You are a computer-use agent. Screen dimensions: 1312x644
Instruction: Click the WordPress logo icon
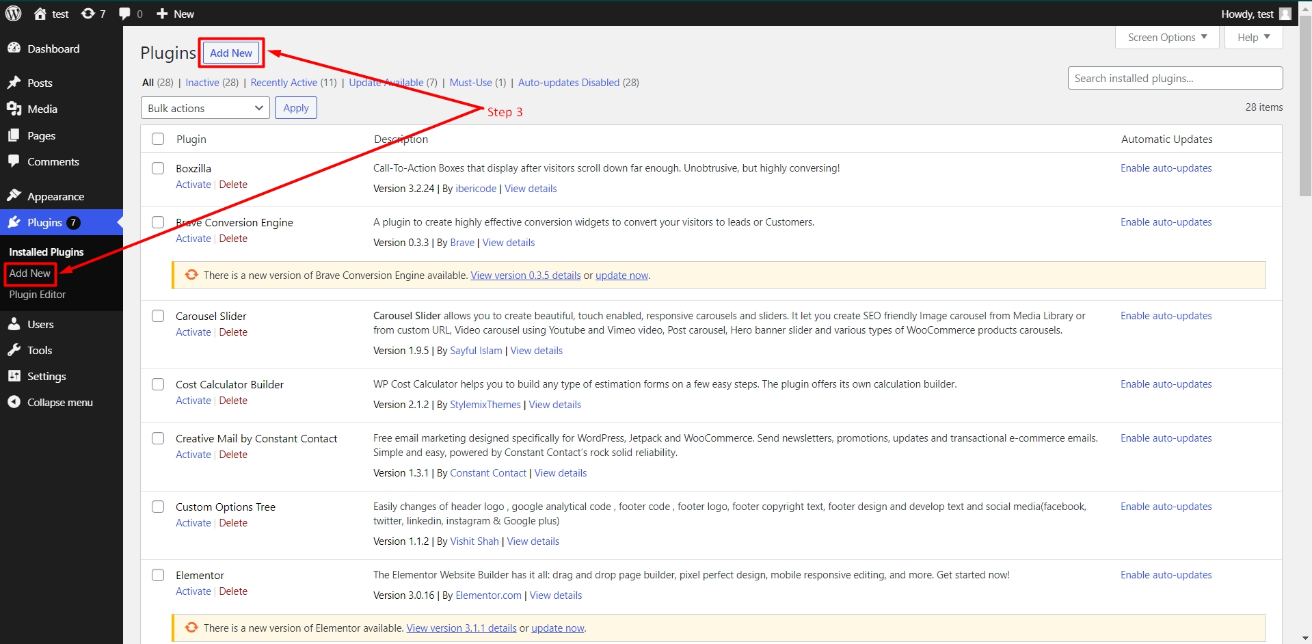[14, 14]
